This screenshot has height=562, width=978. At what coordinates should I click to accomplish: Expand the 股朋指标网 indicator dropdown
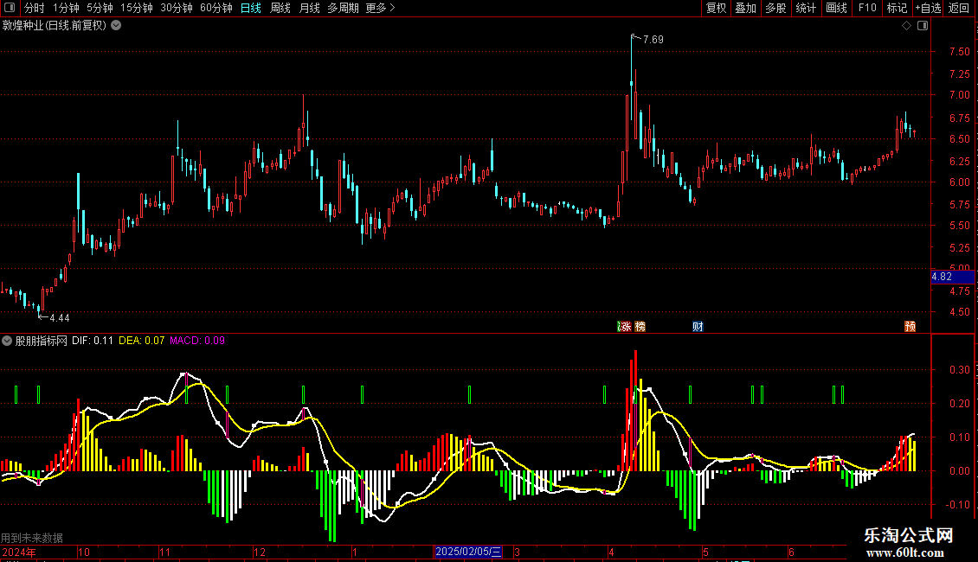(7, 341)
